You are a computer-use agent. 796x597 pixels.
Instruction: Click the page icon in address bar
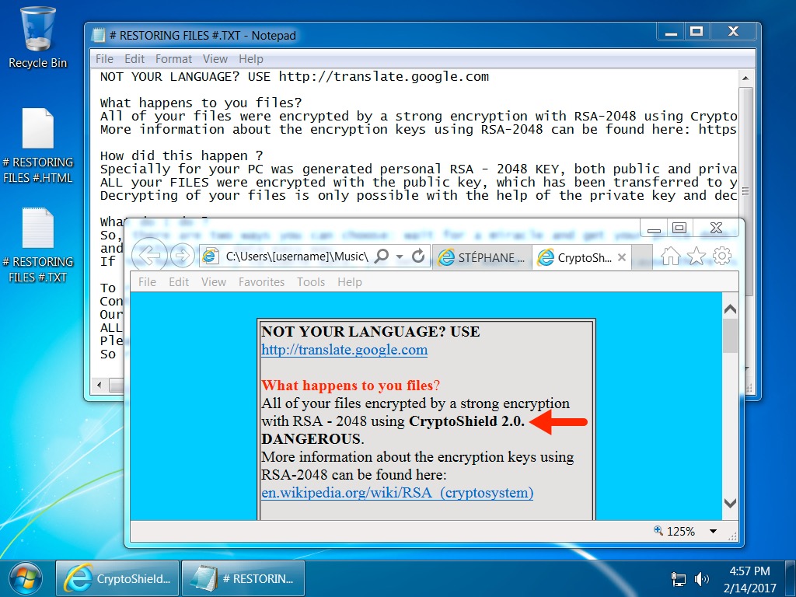(x=210, y=256)
